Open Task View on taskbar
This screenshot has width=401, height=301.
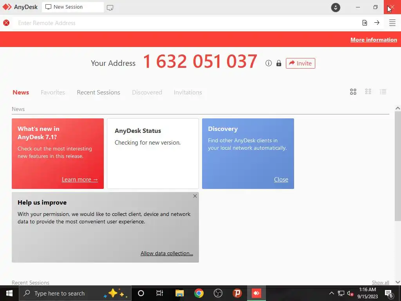point(160,293)
